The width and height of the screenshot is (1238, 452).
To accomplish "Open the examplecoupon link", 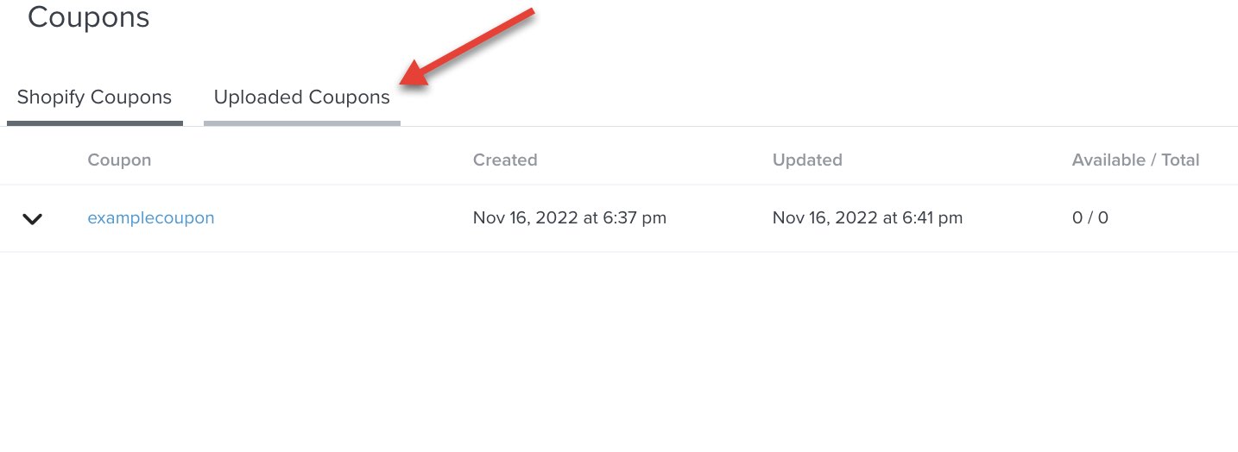I will tap(151, 218).
